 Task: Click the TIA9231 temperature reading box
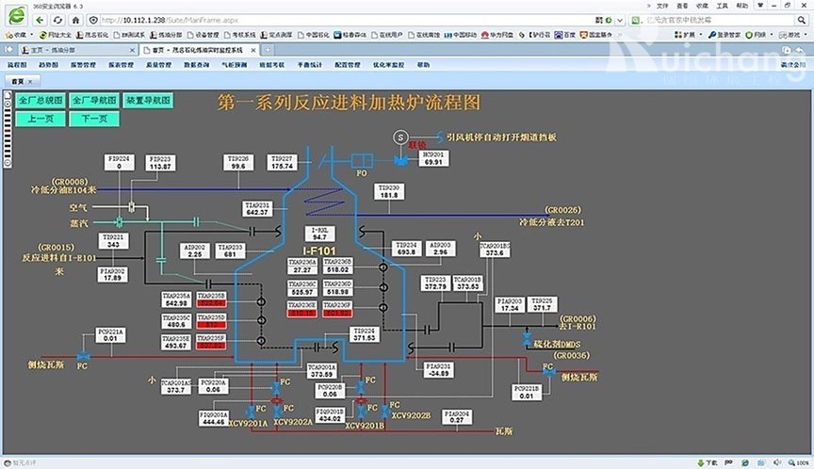pyautogui.click(x=257, y=208)
